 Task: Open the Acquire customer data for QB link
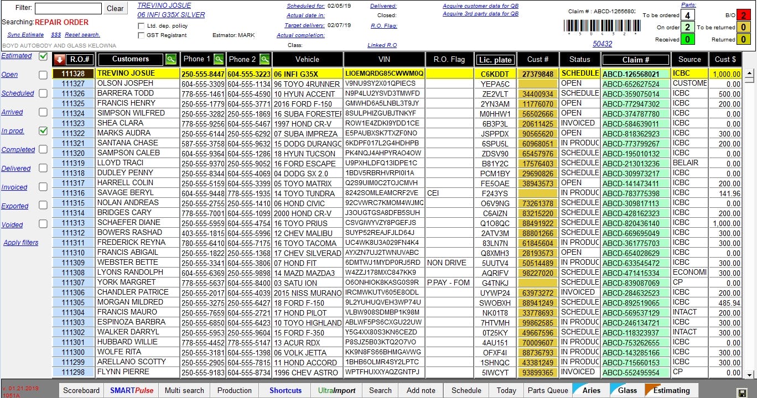480,7
